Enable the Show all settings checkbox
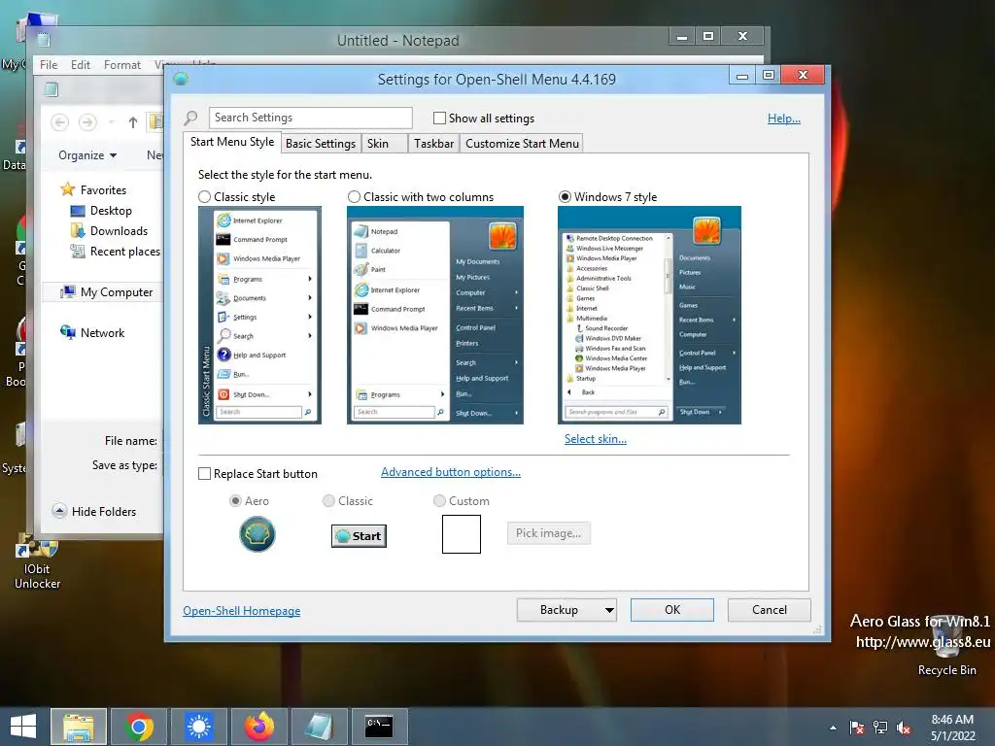 pos(439,118)
